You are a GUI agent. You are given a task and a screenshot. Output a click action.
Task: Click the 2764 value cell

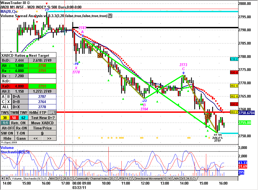(42, 102)
